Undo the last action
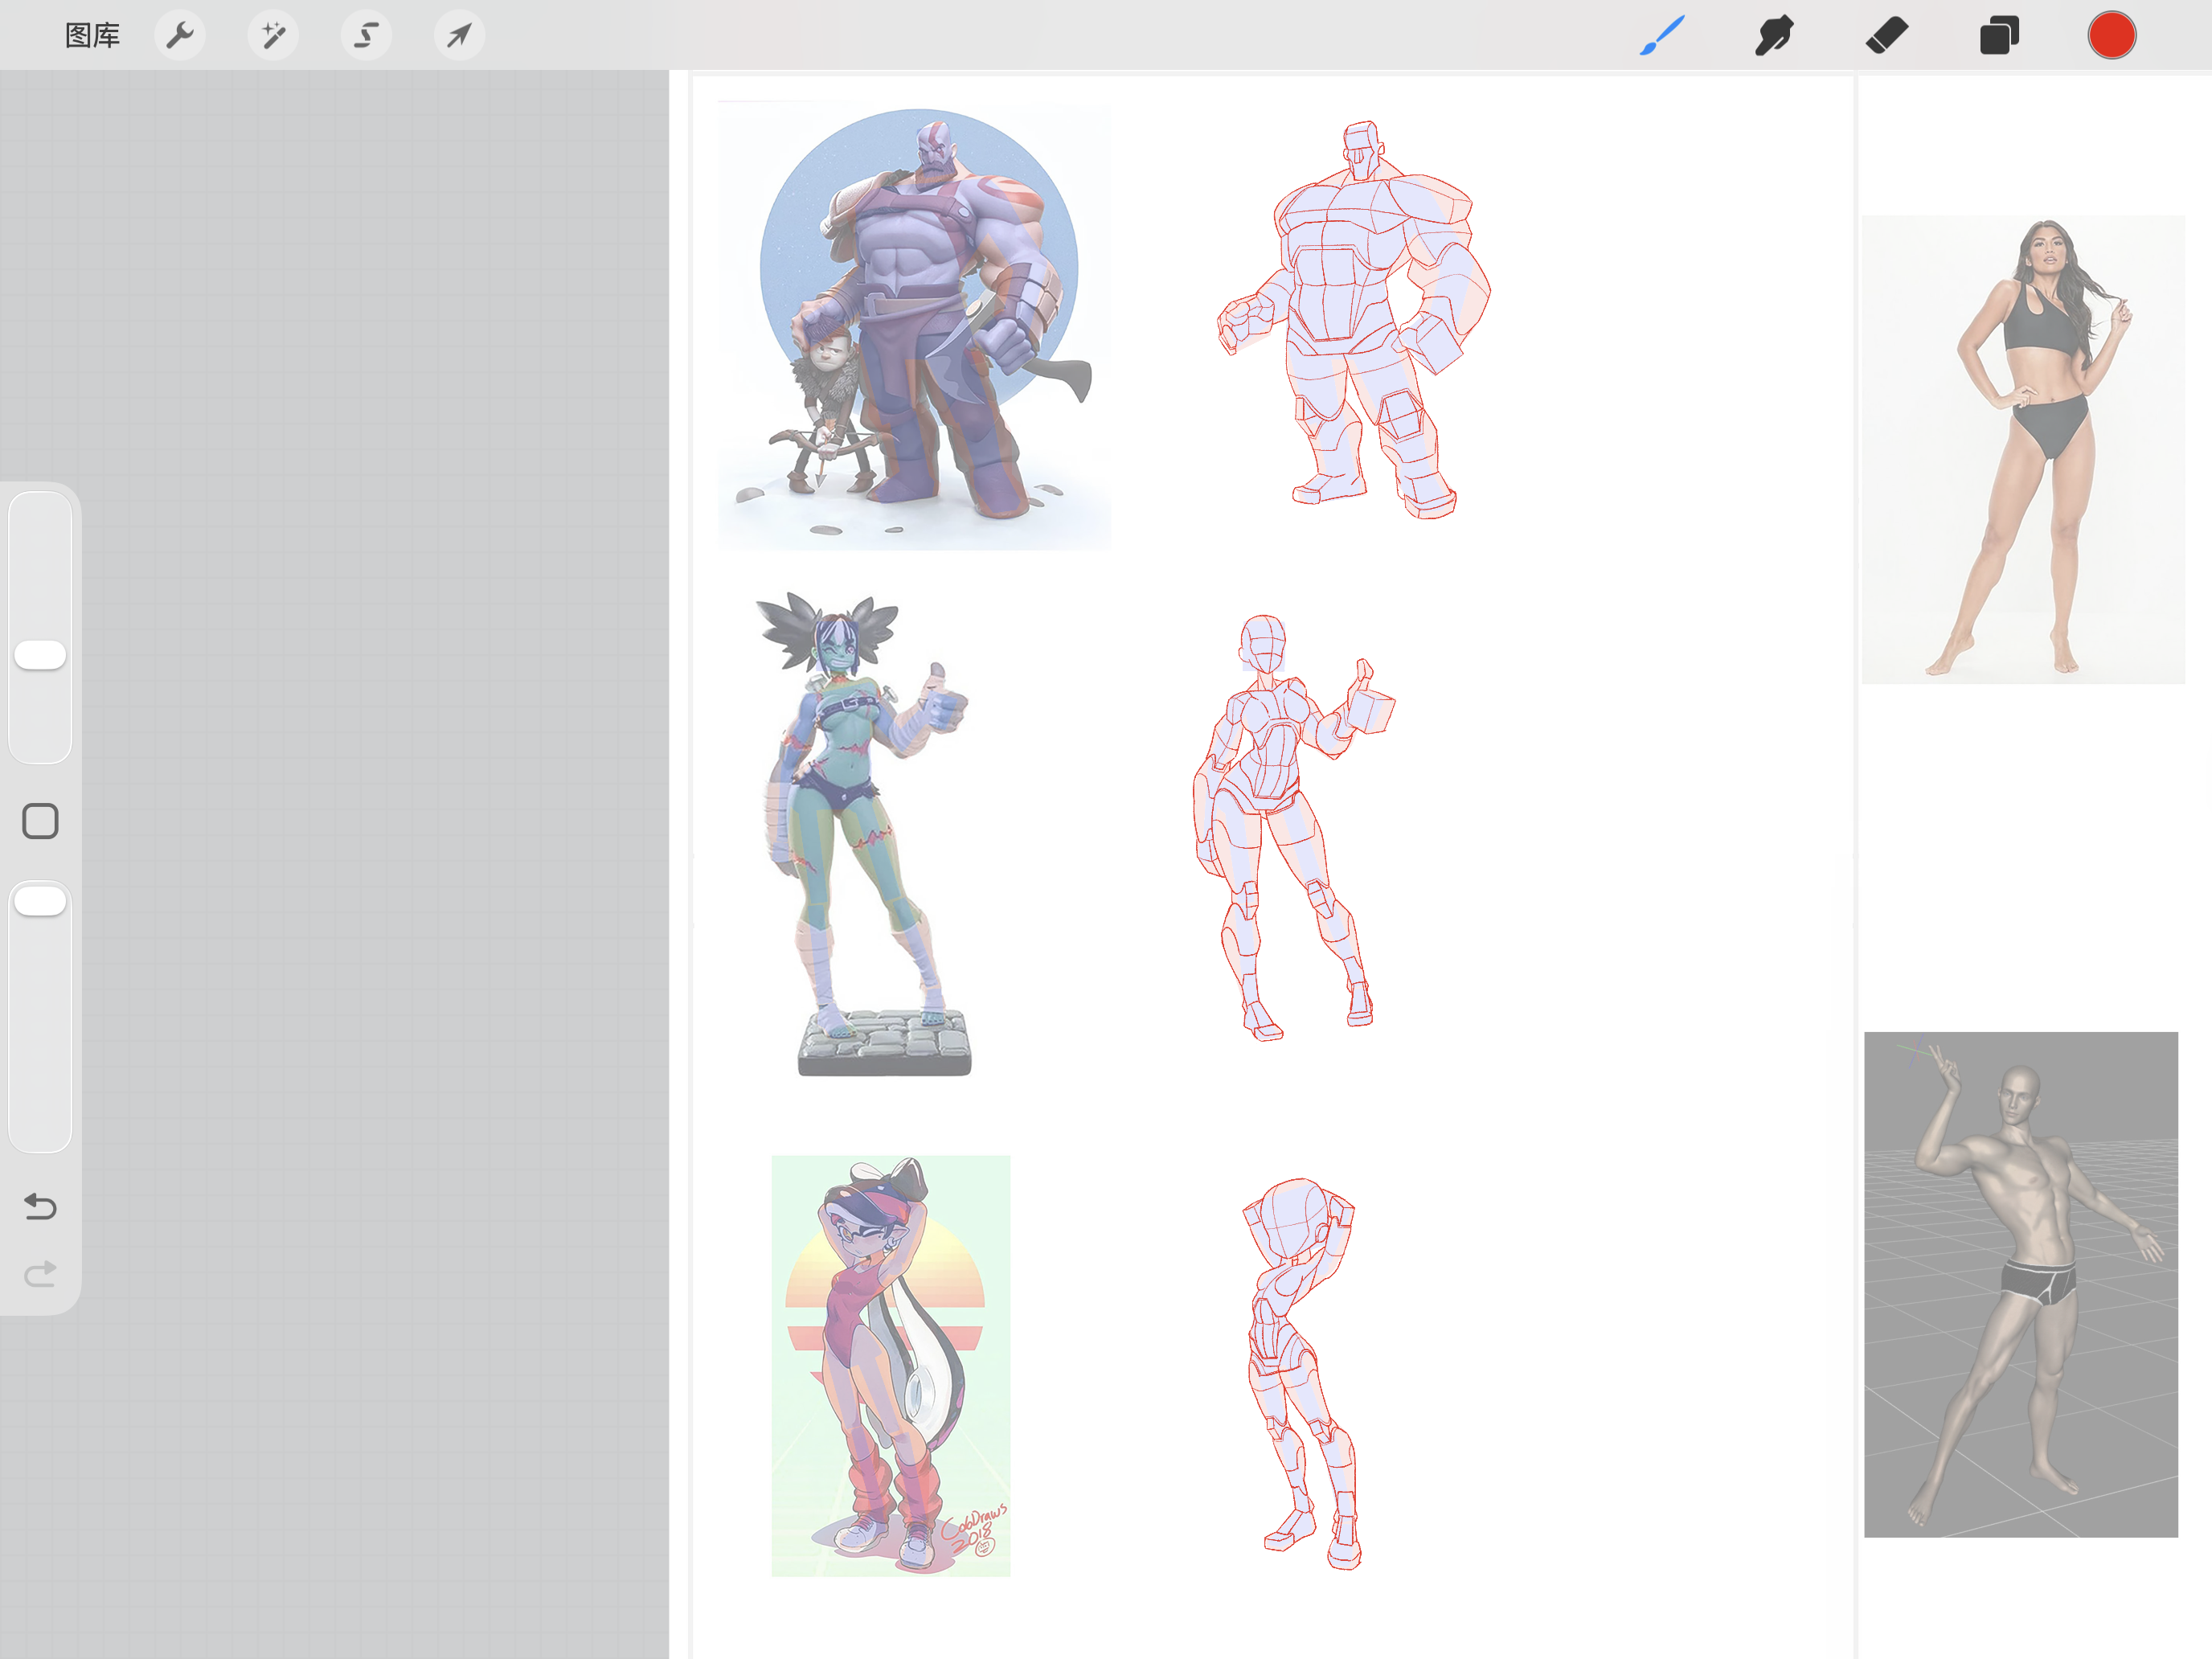The image size is (2212, 1659). tap(40, 1207)
